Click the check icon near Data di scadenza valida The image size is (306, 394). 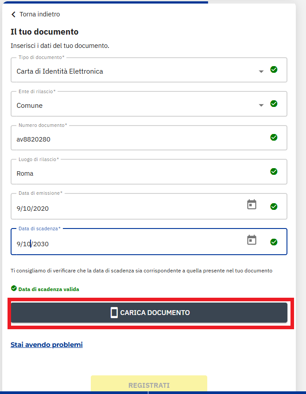click(x=14, y=289)
